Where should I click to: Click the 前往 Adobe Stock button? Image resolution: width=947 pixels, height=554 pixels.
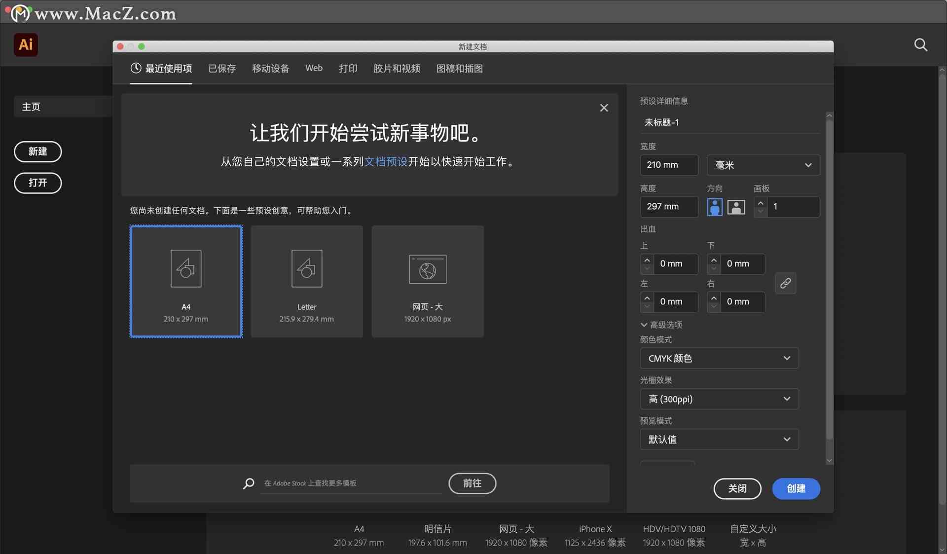click(472, 483)
